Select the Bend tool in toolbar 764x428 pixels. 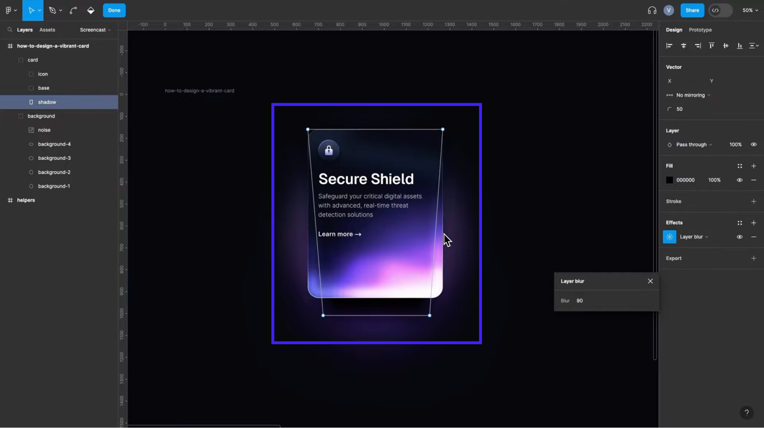click(73, 10)
